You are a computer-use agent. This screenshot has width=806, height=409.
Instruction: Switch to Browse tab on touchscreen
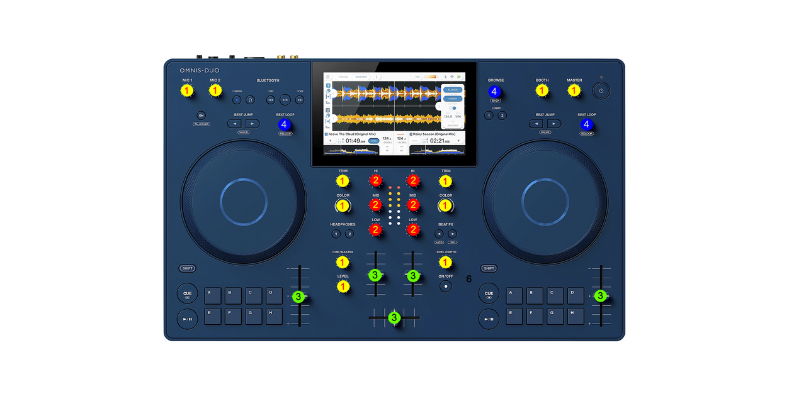point(343,77)
